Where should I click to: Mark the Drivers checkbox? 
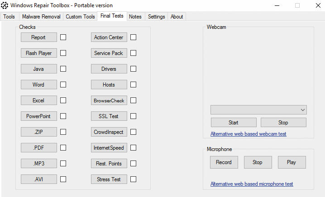click(133, 69)
